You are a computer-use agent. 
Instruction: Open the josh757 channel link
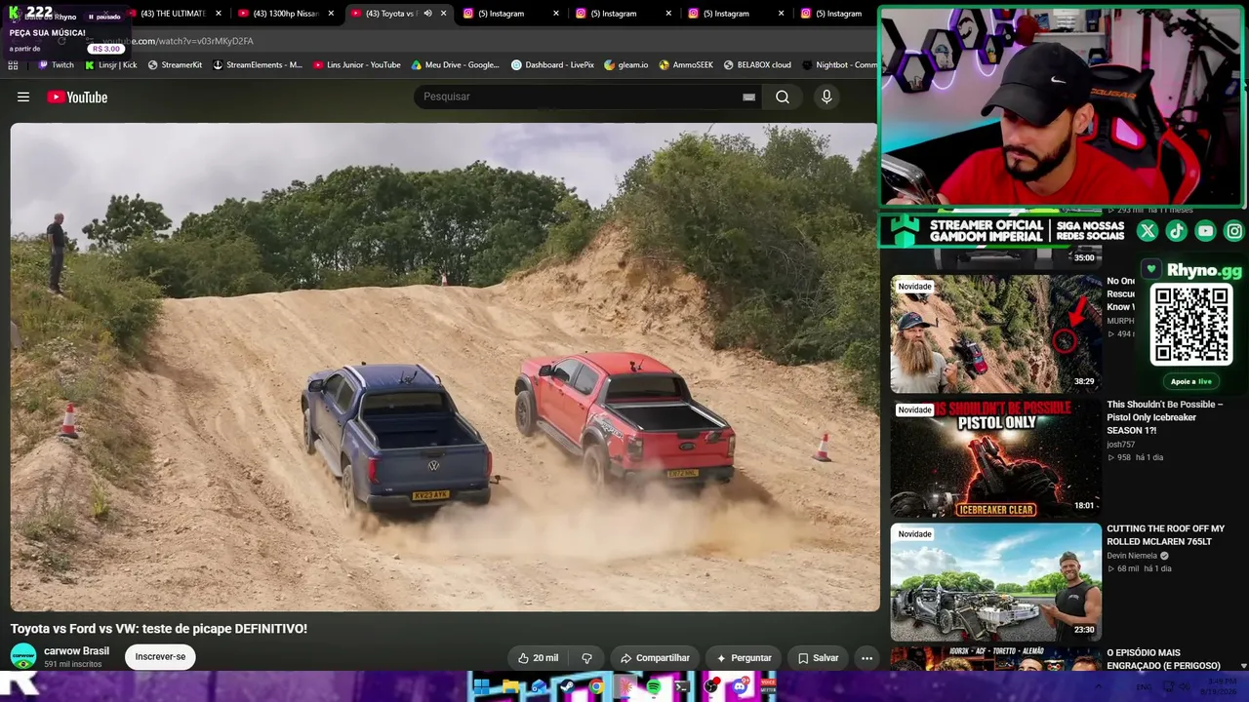[1120, 445]
